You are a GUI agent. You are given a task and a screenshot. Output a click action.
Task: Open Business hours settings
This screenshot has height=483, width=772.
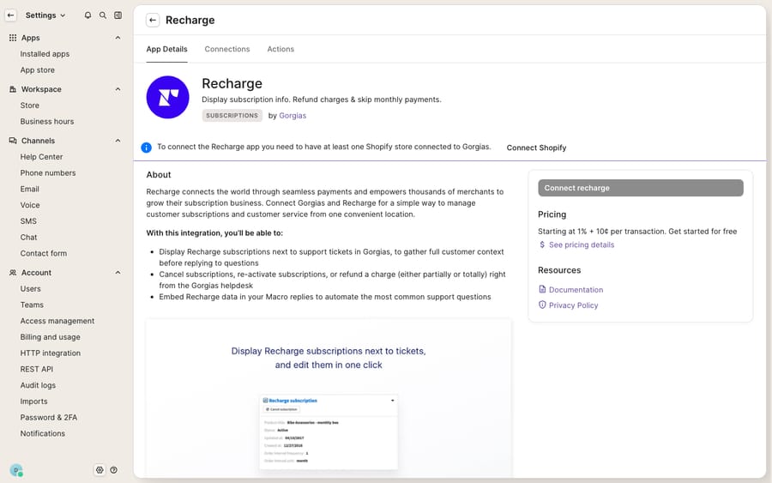pos(47,122)
